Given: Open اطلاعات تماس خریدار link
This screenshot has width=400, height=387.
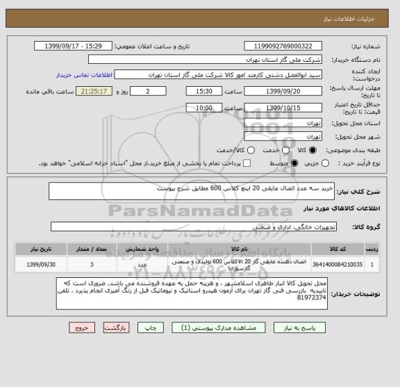Looking at the screenshot, I should 84,75.
